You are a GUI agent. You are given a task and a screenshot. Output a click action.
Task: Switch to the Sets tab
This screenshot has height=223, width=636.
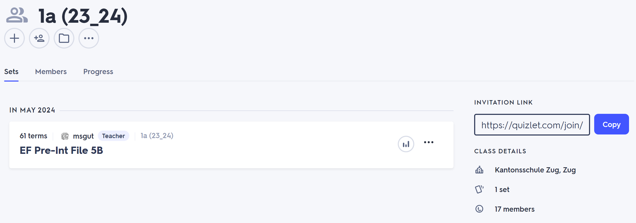click(11, 71)
